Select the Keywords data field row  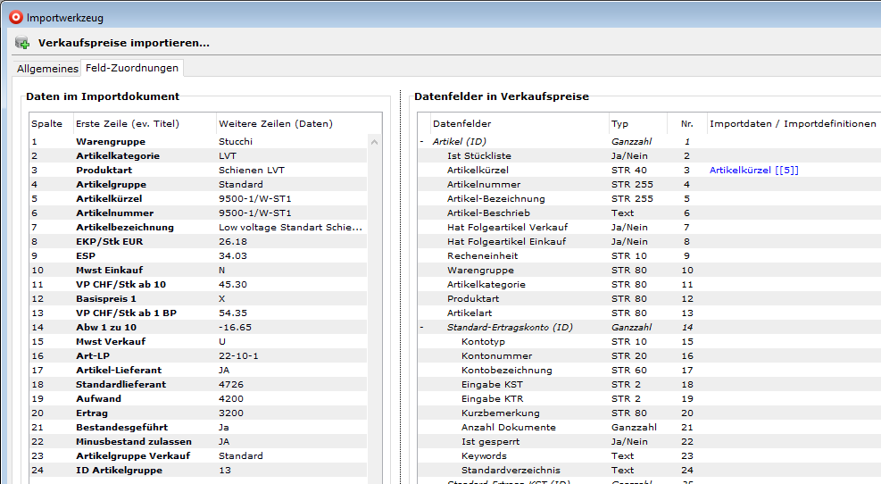click(x=483, y=455)
